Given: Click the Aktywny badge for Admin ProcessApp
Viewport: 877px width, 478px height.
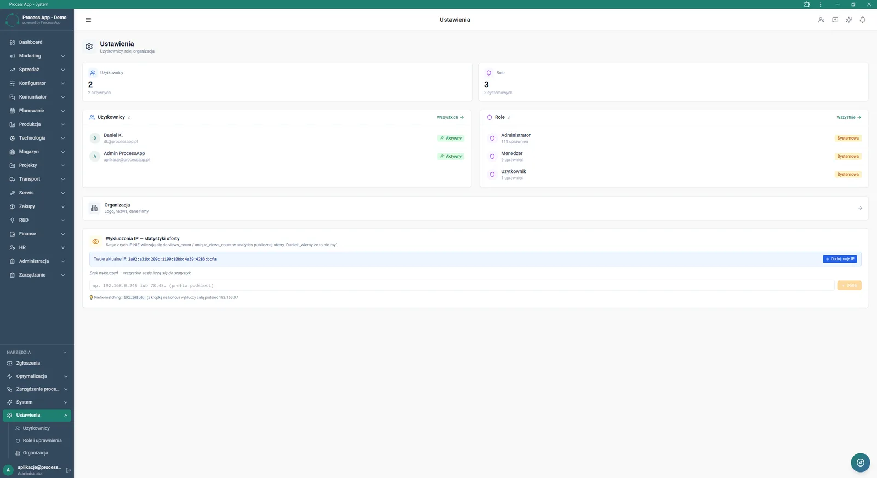Looking at the screenshot, I should 451,156.
